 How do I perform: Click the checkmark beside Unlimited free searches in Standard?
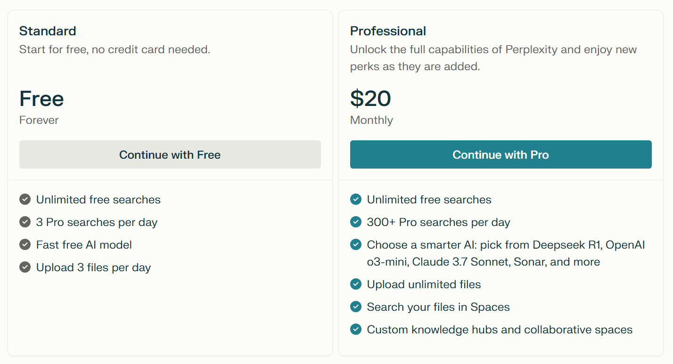point(25,199)
